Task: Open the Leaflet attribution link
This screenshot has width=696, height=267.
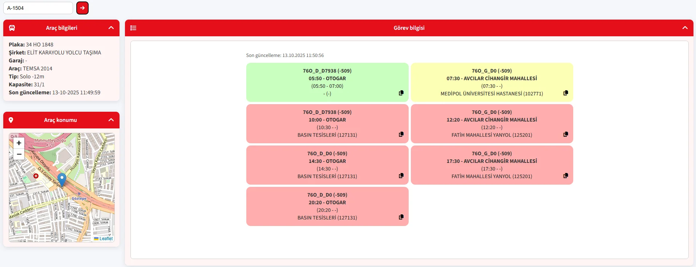Action: pyautogui.click(x=106, y=239)
